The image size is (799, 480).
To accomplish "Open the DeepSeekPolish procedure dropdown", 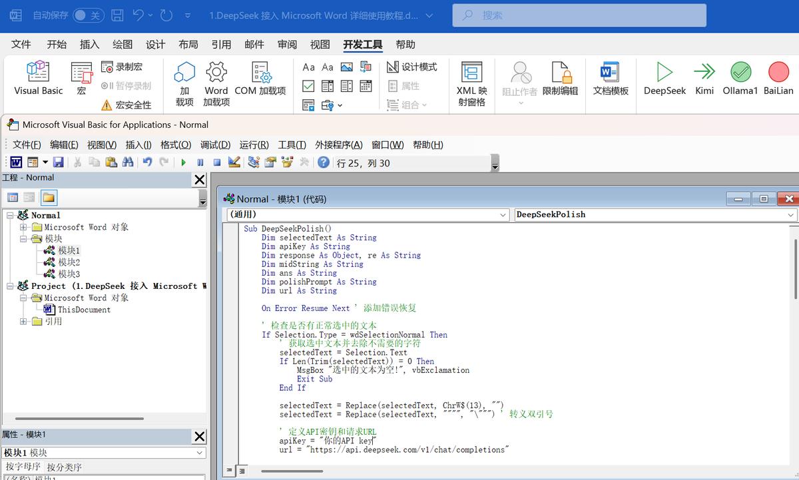I will coord(791,215).
